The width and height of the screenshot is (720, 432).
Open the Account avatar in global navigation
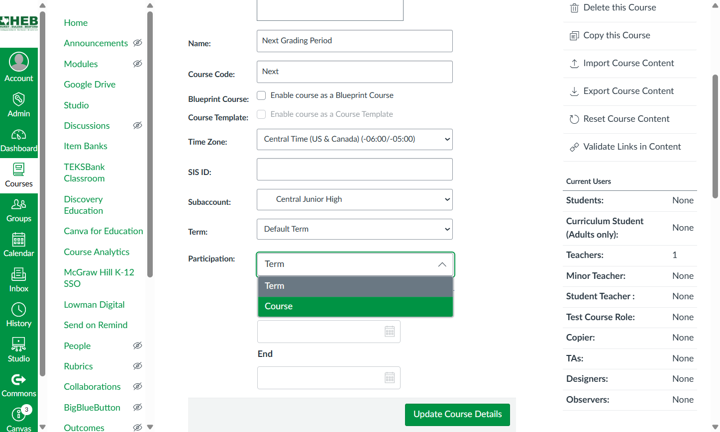(x=19, y=62)
